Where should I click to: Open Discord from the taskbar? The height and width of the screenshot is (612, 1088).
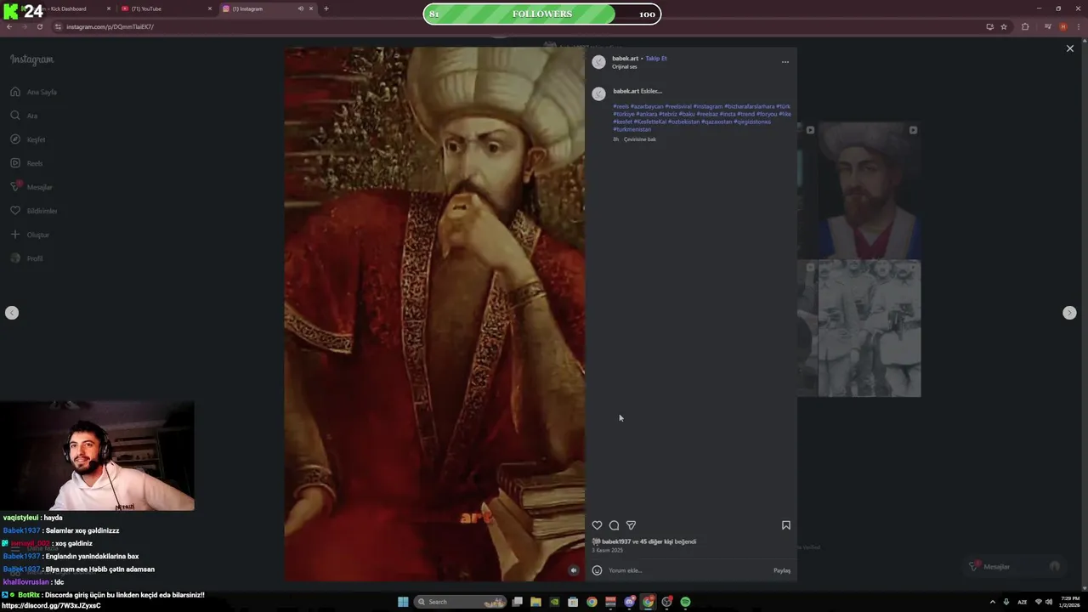[629, 602]
